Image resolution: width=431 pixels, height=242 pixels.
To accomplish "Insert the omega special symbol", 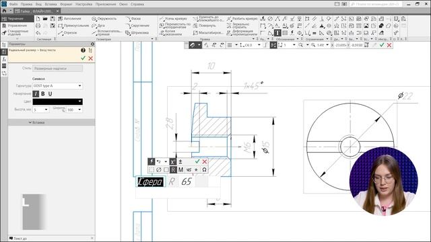I will coord(204,170).
